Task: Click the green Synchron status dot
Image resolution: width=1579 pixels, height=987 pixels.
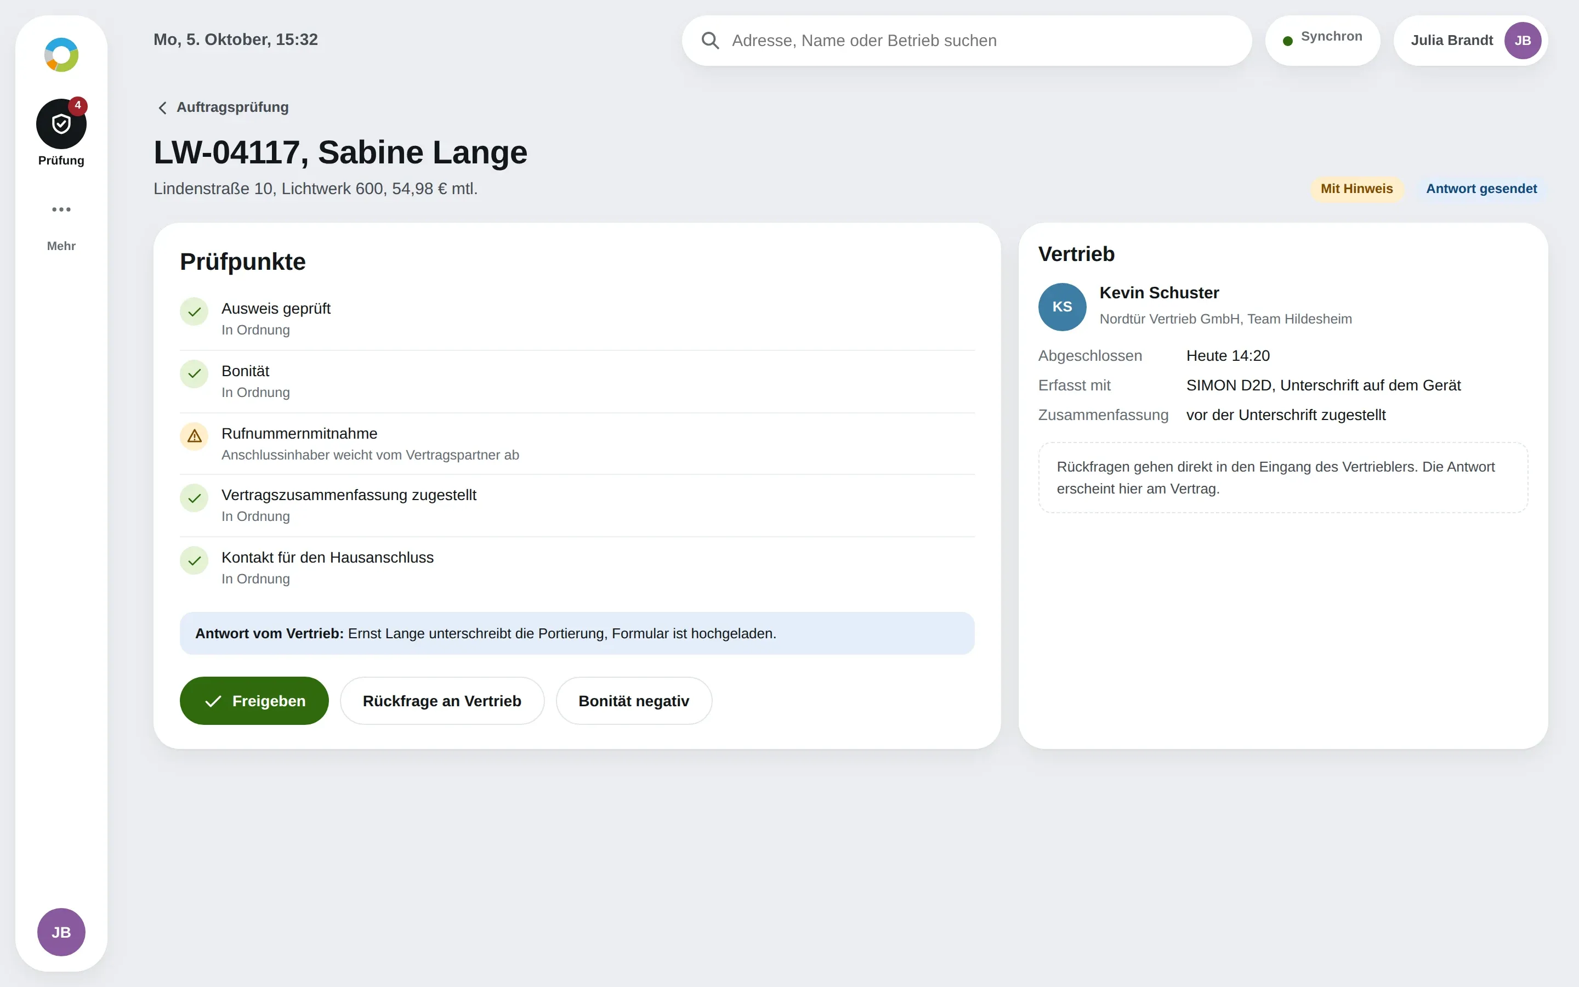Action: [x=1287, y=41]
